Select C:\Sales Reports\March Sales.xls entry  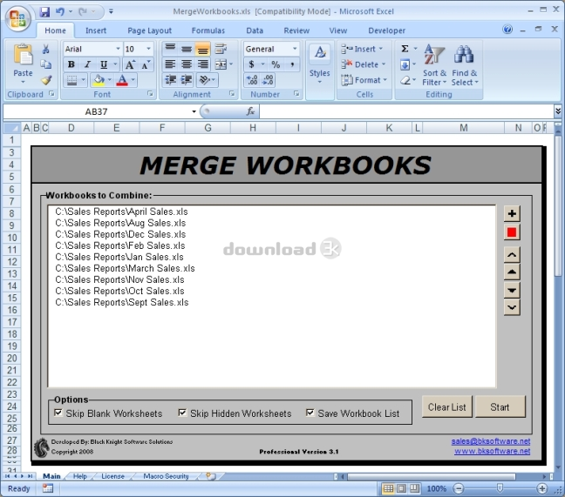click(x=125, y=268)
